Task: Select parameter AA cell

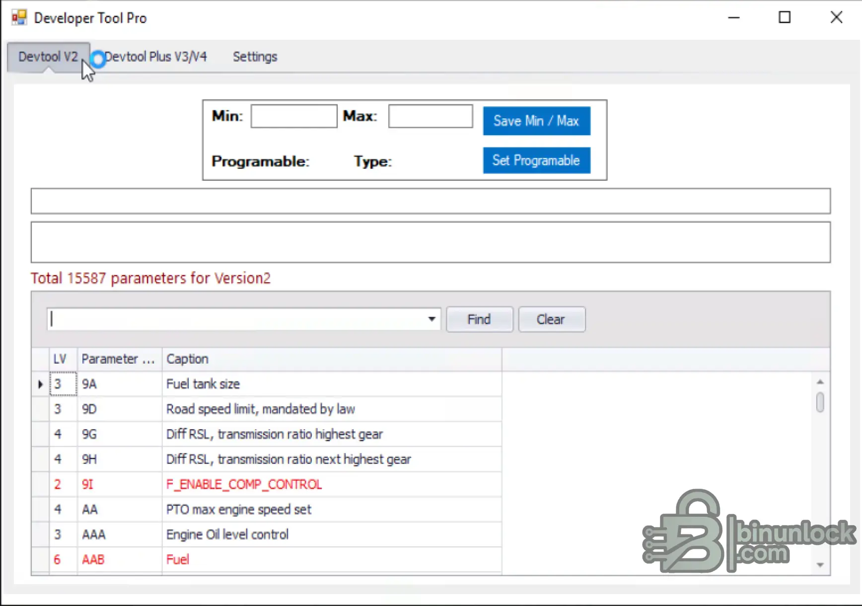Action: coord(120,510)
